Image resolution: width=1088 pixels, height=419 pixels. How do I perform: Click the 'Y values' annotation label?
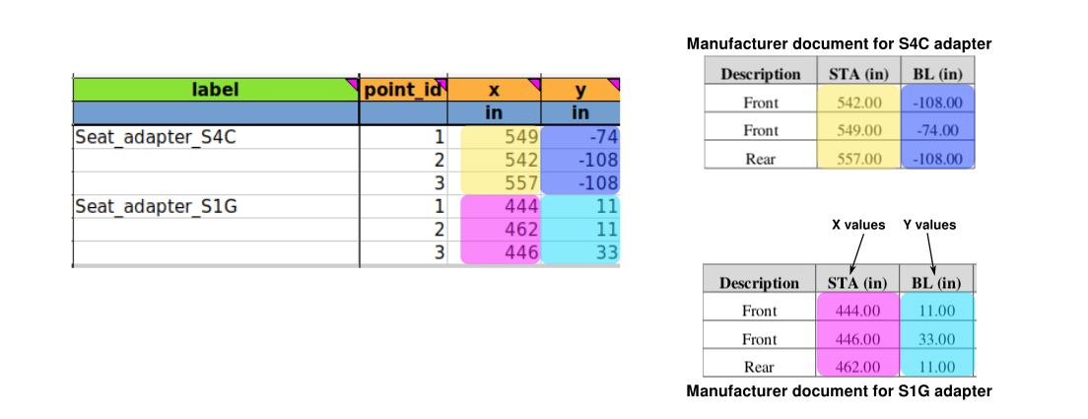(x=929, y=225)
